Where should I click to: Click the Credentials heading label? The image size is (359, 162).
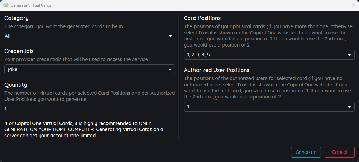click(19, 51)
